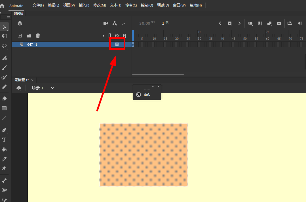Close the floating 动作 panel
Screen dimensions: 306x202
click(x=159, y=87)
